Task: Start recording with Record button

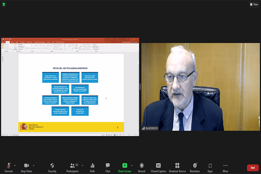Action: click(x=142, y=168)
